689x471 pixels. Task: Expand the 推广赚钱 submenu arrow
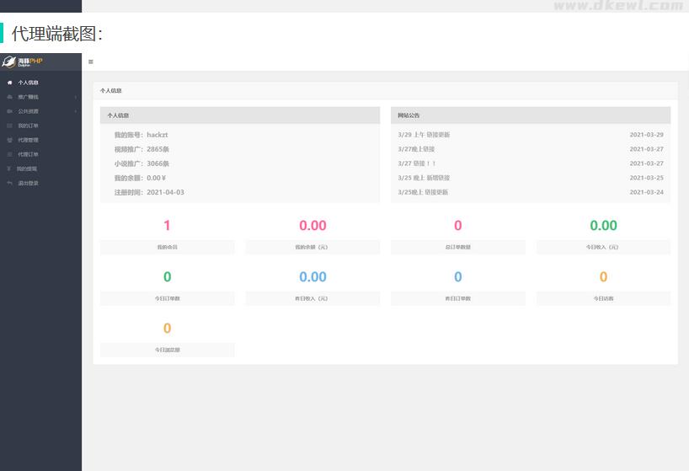coord(75,97)
